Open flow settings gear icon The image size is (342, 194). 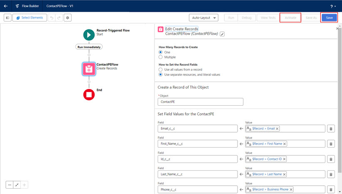point(68,18)
